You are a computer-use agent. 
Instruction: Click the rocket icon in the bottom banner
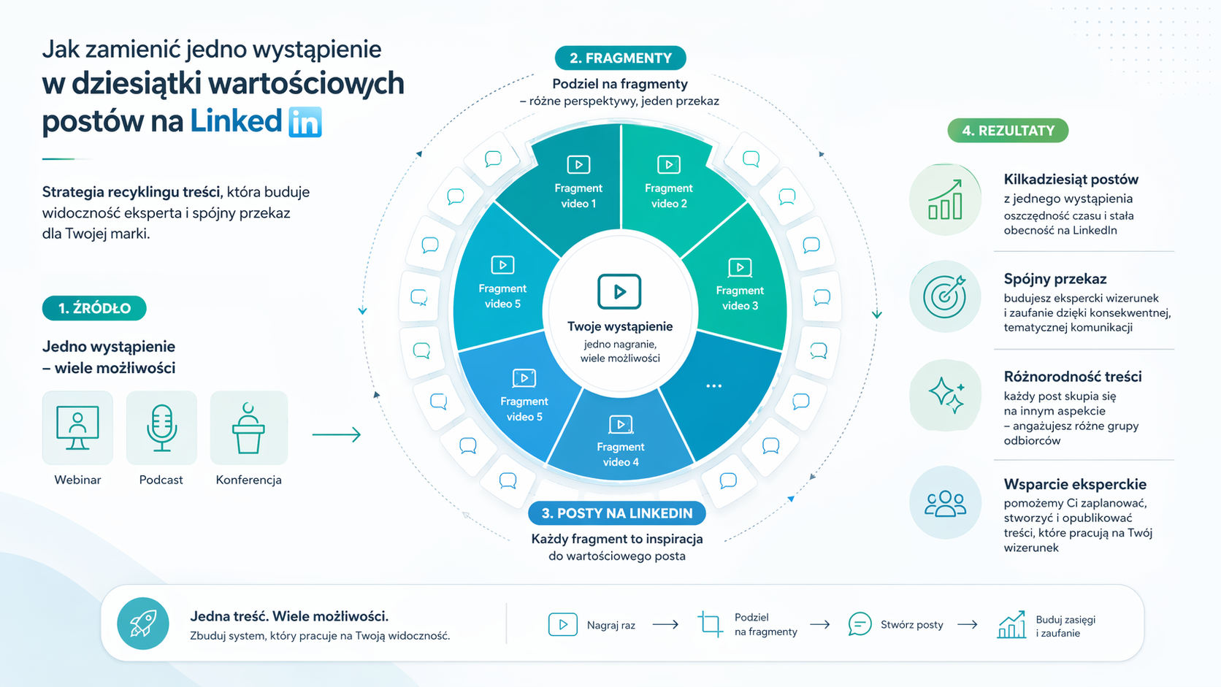(143, 624)
